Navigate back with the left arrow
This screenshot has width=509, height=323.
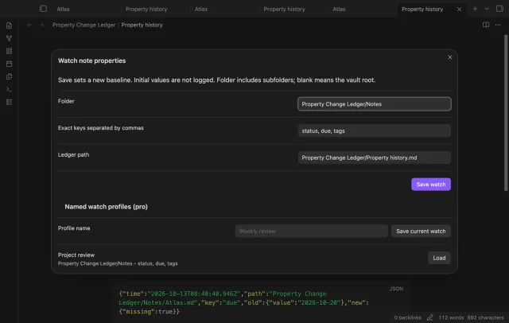click(x=29, y=25)
